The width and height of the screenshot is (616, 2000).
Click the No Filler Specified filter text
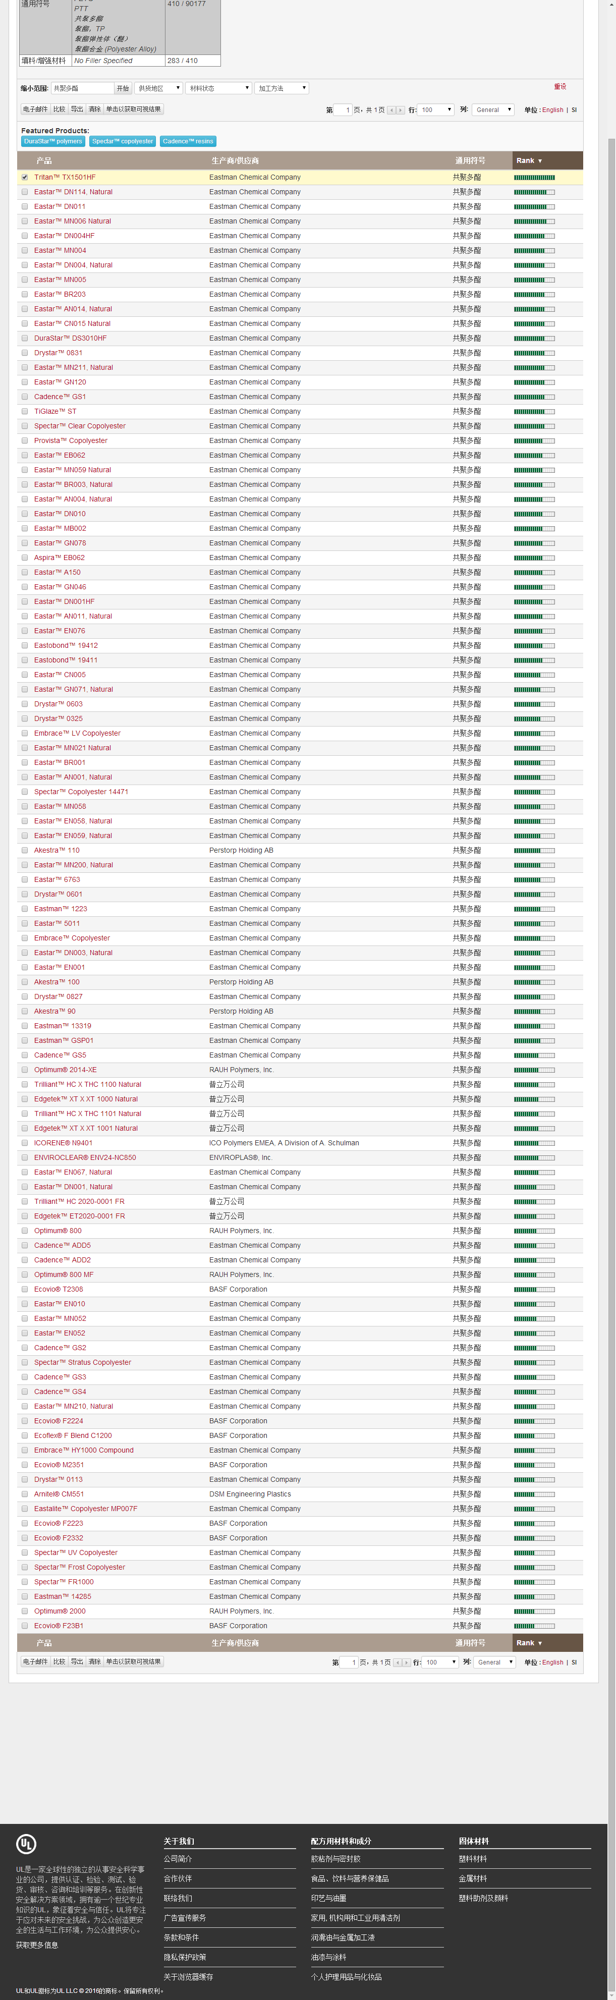[103, 61]
